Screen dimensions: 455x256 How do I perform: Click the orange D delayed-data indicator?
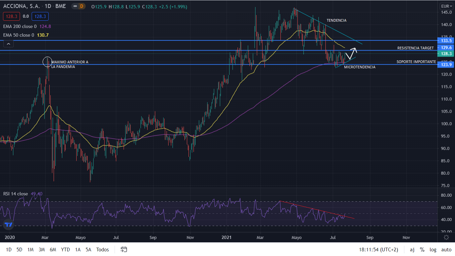click(82, 6)
